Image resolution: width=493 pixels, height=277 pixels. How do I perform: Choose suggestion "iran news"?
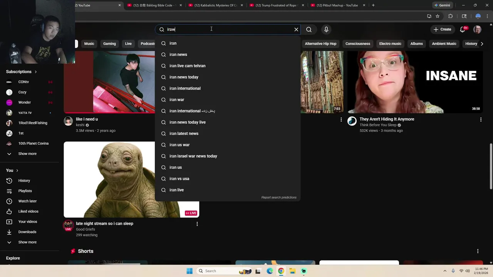coord(228,55)
